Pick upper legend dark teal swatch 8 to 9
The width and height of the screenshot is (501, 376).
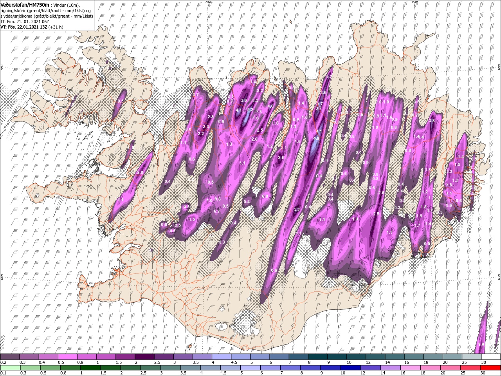pos(317,356)
